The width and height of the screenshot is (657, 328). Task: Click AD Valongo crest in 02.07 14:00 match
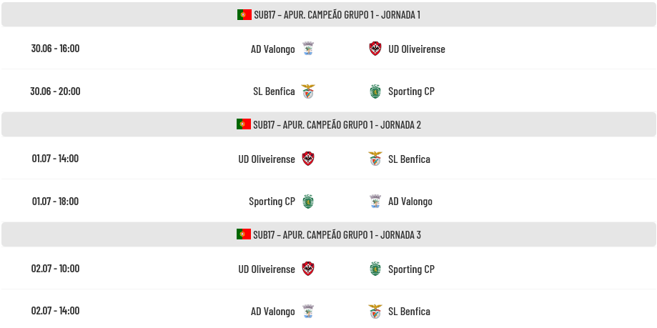click(308, 312)
